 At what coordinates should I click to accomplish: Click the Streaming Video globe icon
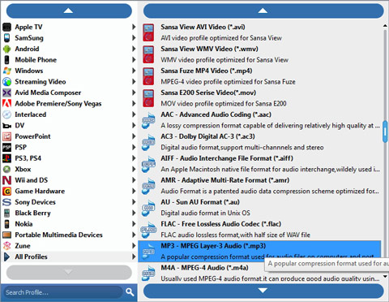point(6,82)
